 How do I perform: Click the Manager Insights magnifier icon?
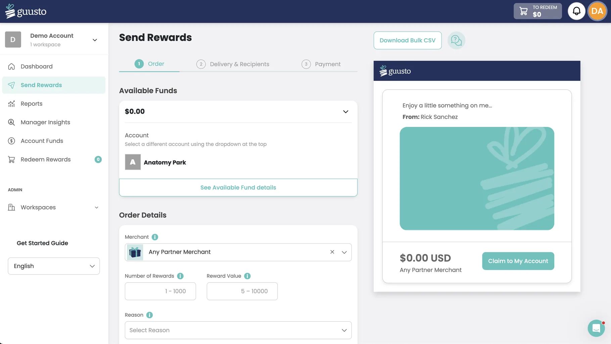11,122
